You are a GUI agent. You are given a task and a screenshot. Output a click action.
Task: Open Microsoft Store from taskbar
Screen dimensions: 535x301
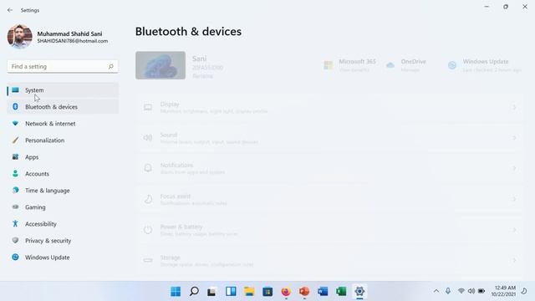pyautogui.click(x=267, y=292)
